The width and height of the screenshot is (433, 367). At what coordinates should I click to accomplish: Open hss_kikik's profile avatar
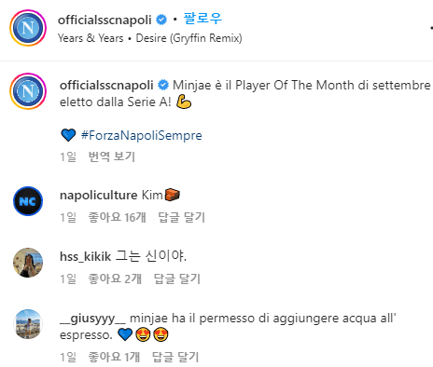click(x=28, y=263)
